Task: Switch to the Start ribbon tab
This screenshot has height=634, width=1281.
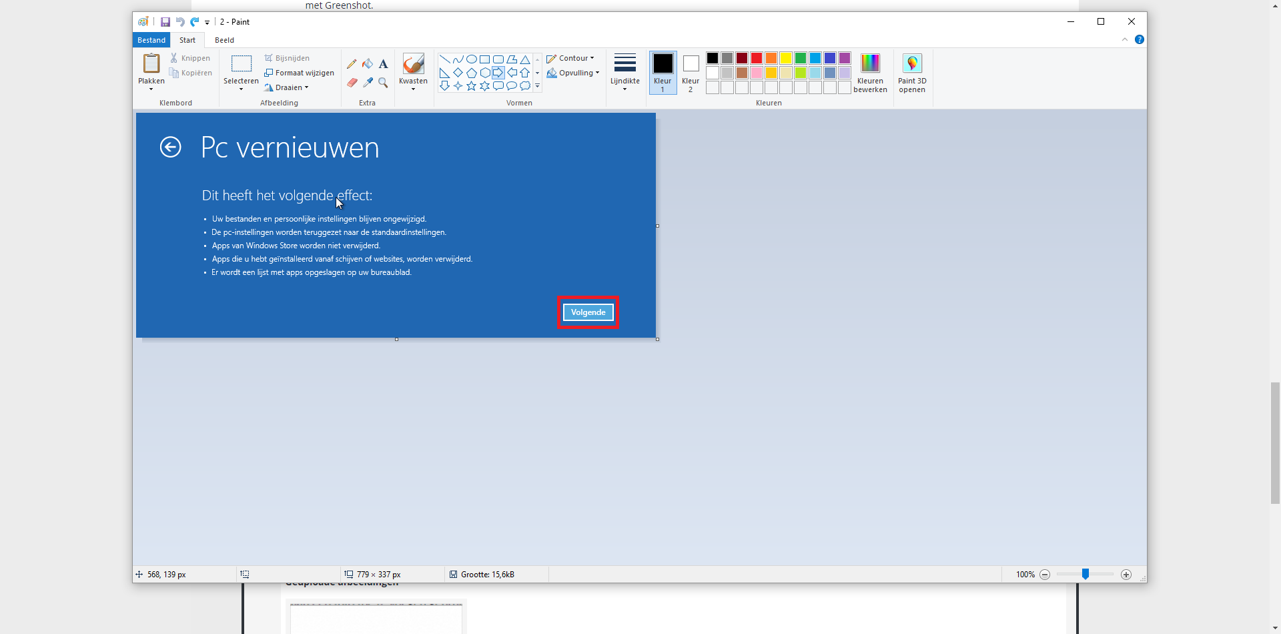Action: [x=187, y=40]
